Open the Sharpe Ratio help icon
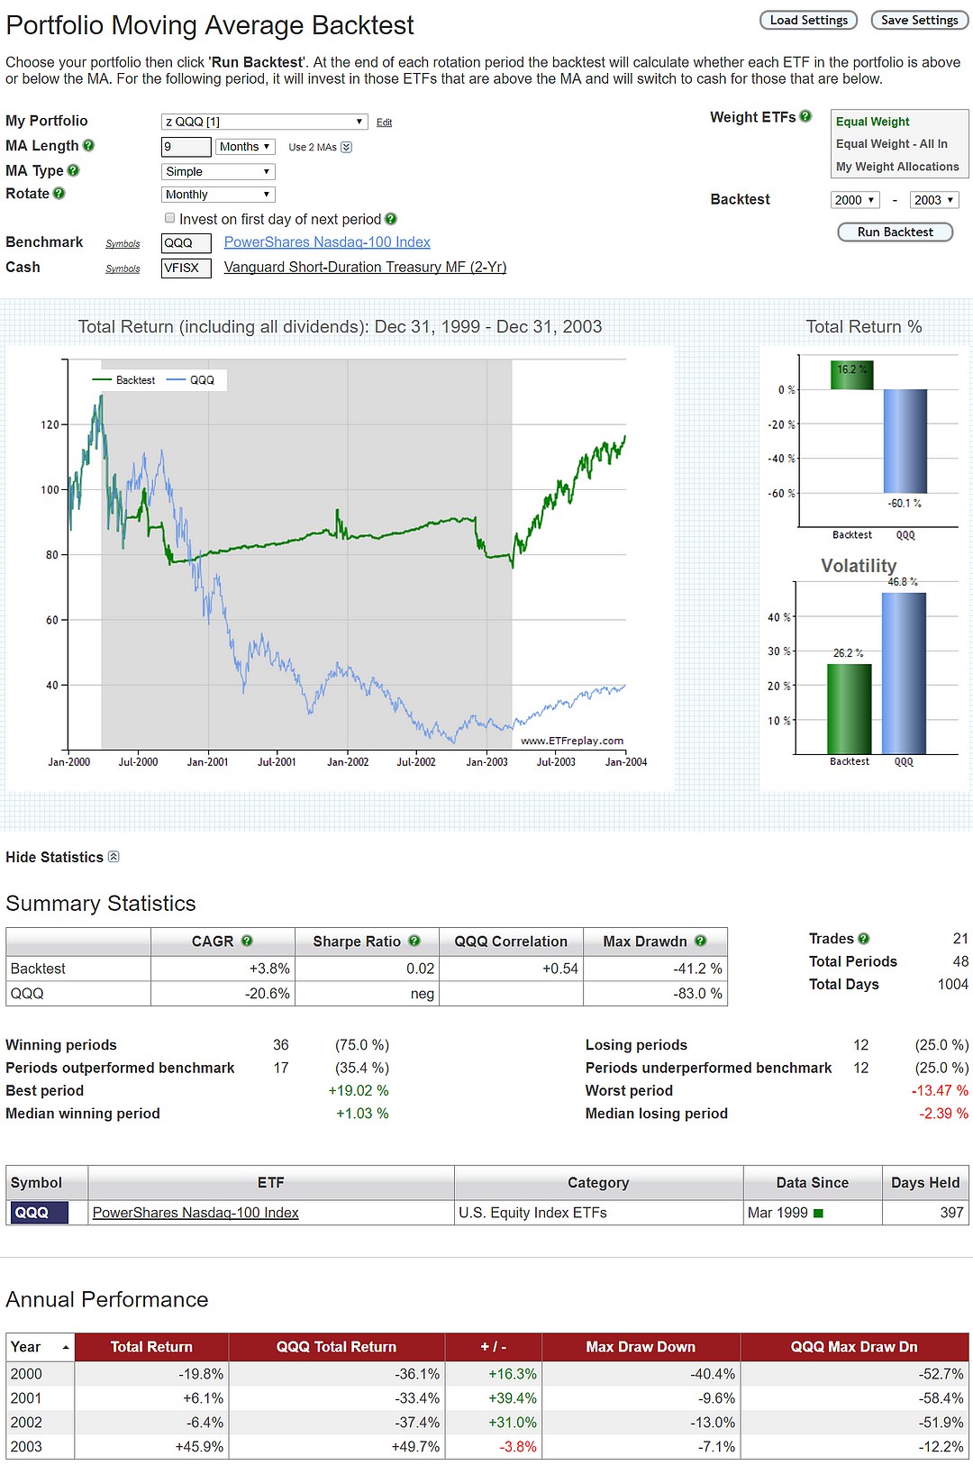Viewport: 973px width, 1474px height. pos(414,941)
